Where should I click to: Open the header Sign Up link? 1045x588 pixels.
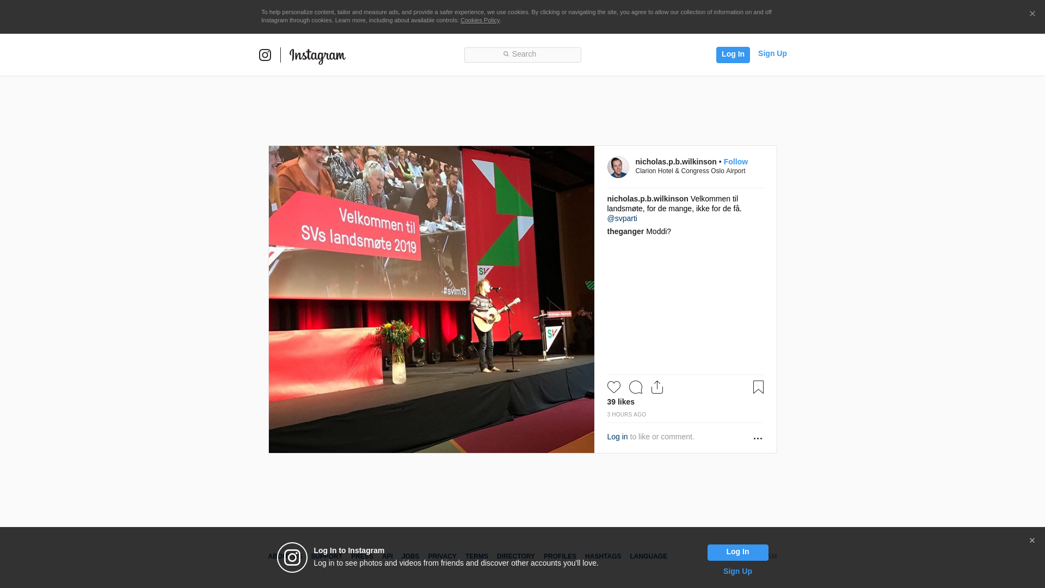coord(772,53)
